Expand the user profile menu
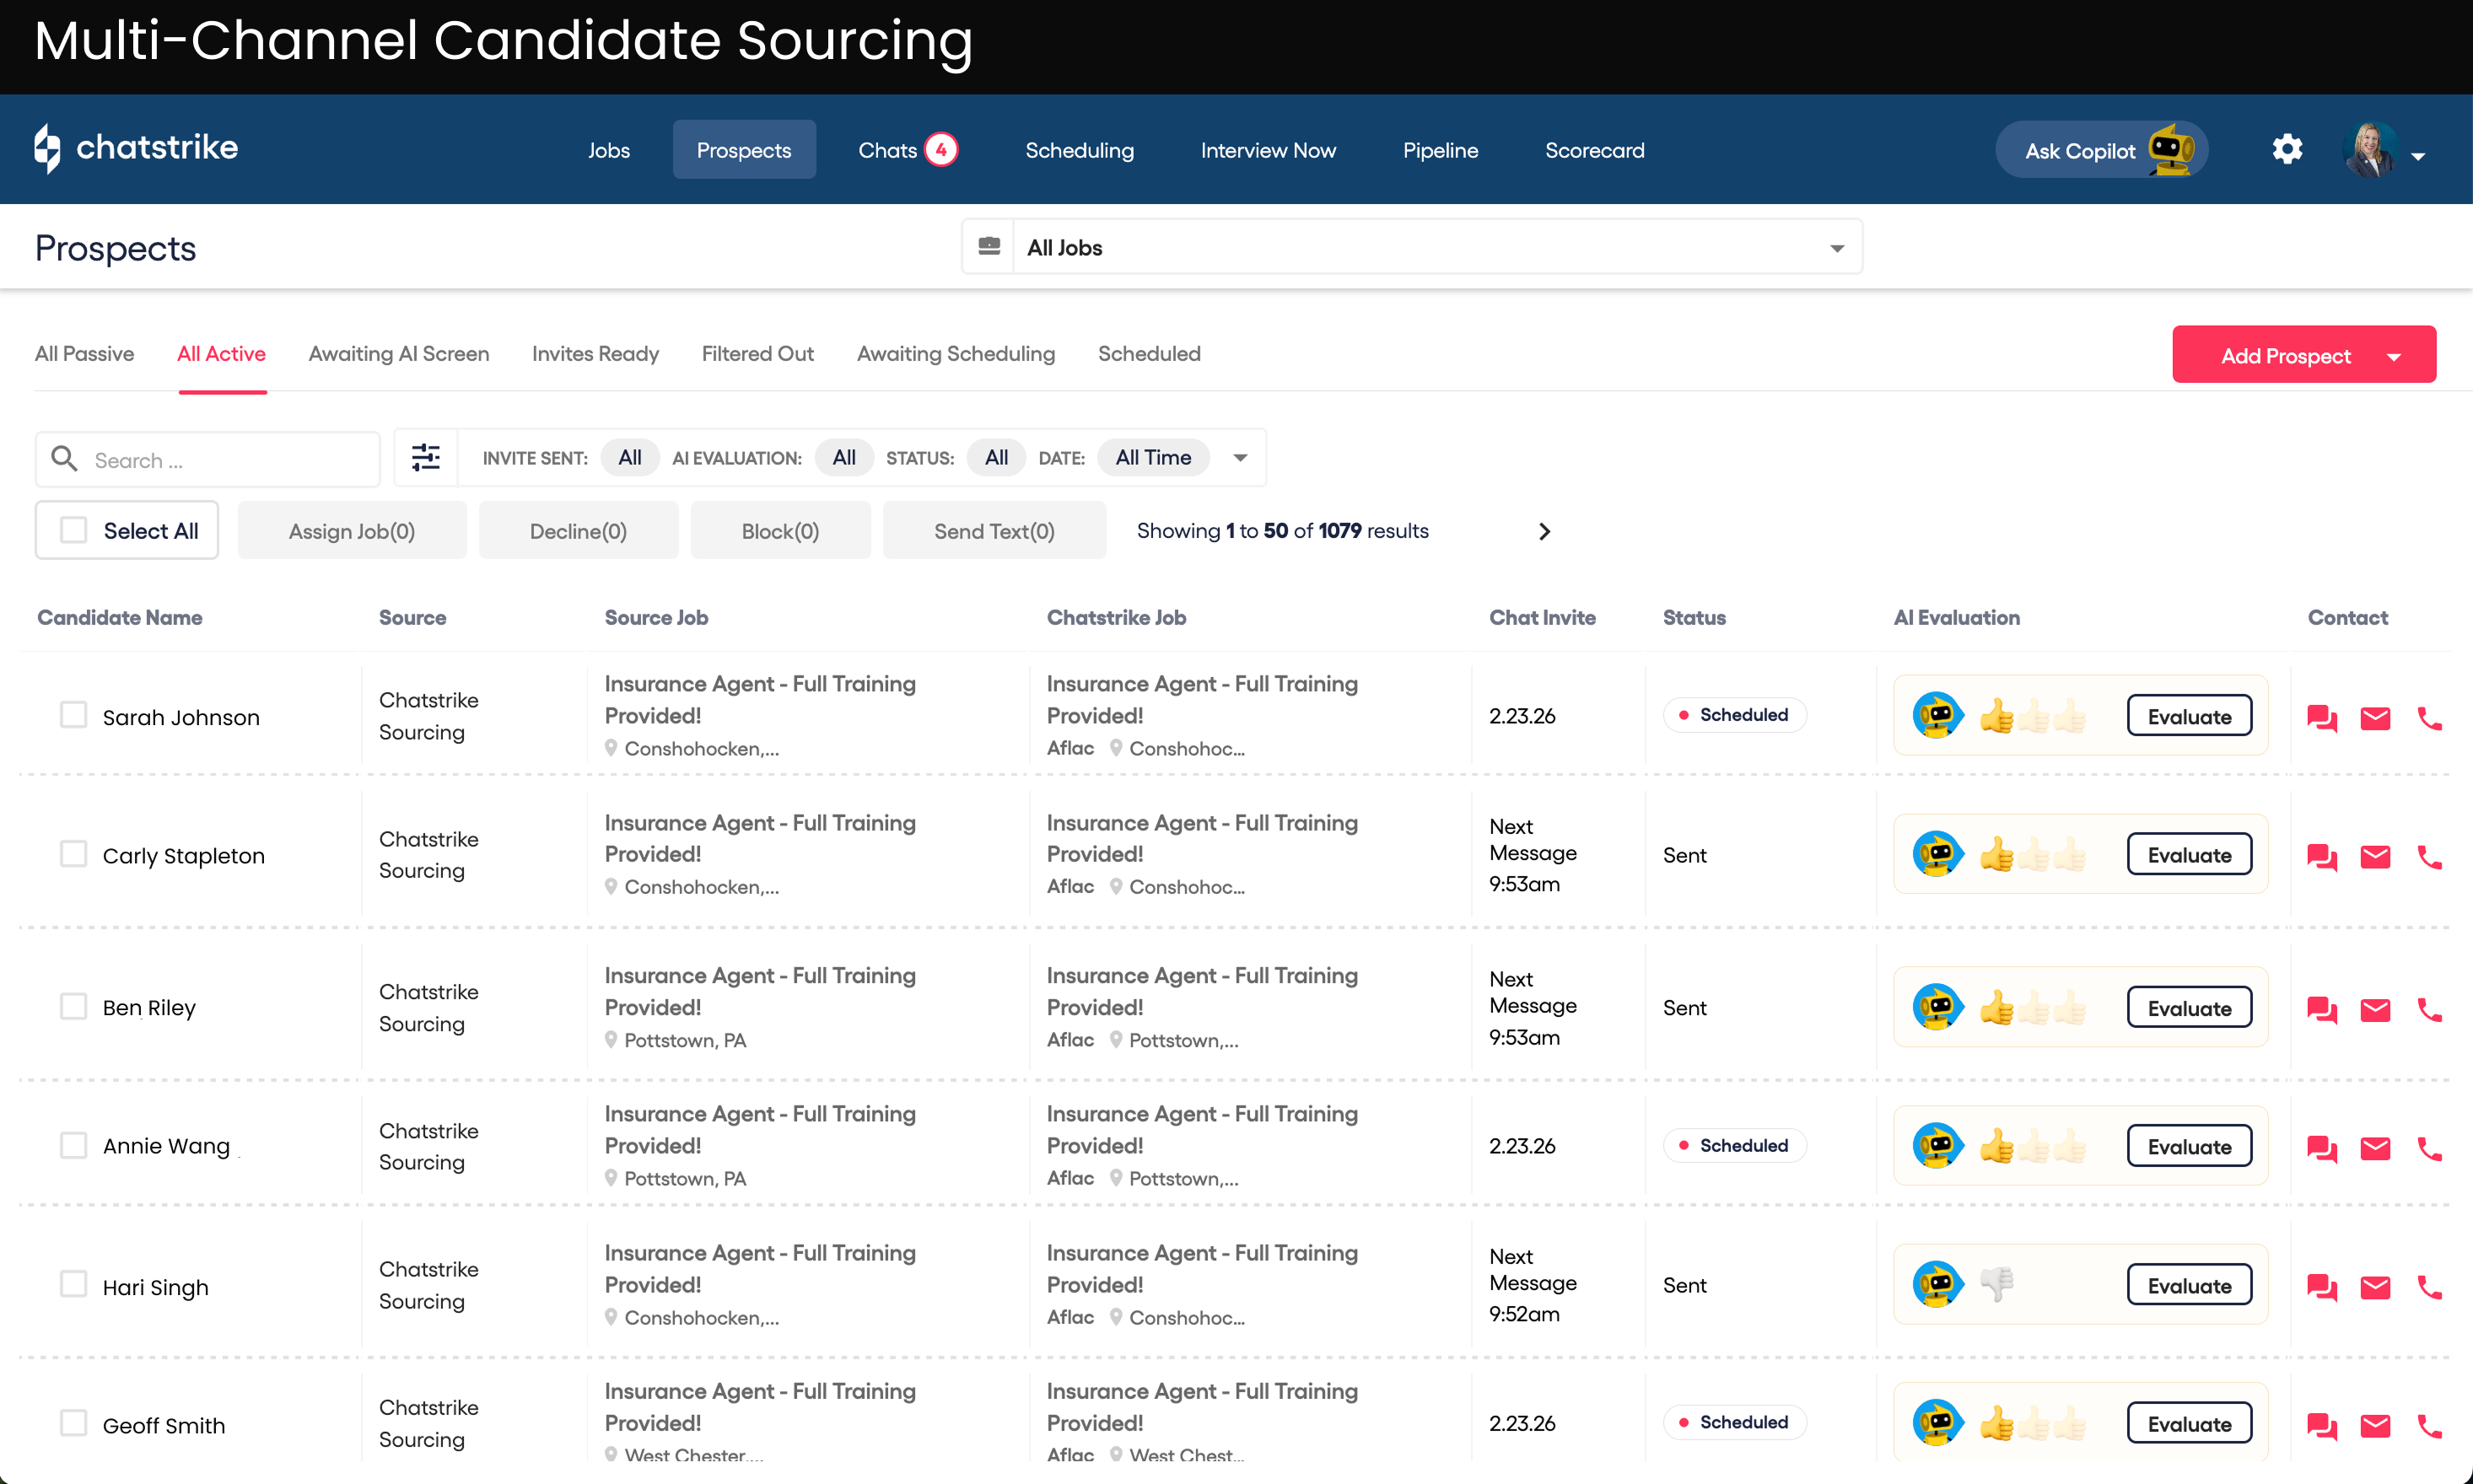Image resolution: width=2473 pixels, height=1484 pixels. tap(2417, 156)
